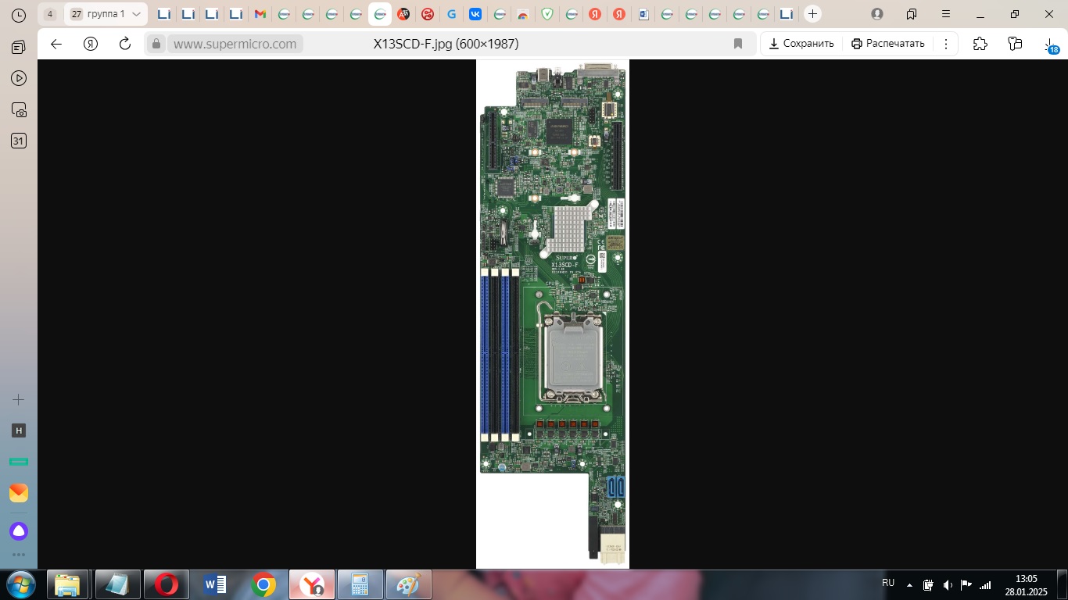Screen dimensions: 1068x600
Task: Open Calculator from the taskbar
Action: click(360, 584)
